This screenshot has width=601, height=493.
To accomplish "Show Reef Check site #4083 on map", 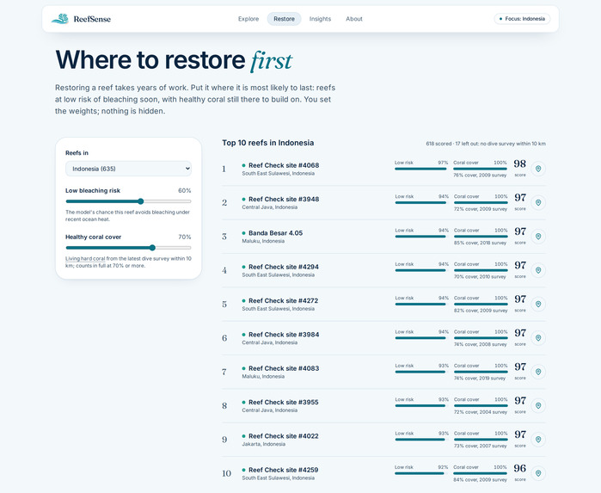I will [x=538, y=372].
